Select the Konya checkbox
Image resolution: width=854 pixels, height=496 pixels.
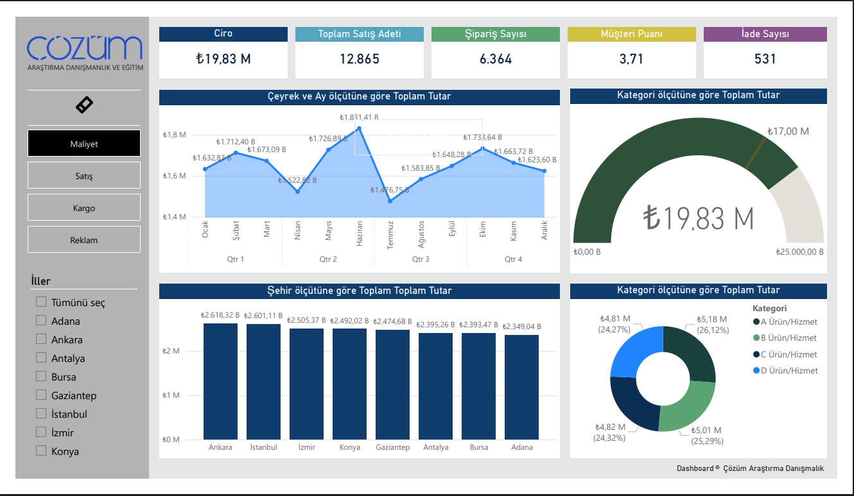pyautogui.click(x=42, y=450)
